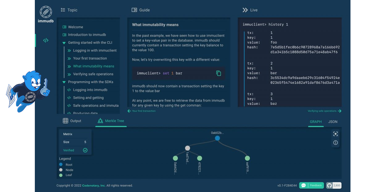Switch to the Output tab
This screenshot has height=192, width=385.
[x=72, y=121]
